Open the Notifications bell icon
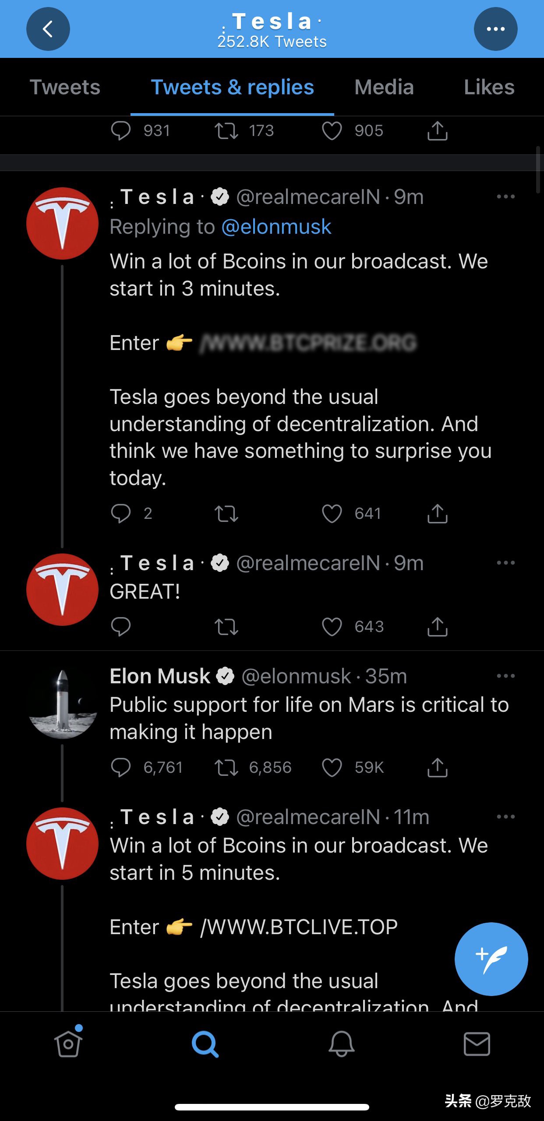This screenshot has width=544, height=1121. click(x=341, y=1044)
